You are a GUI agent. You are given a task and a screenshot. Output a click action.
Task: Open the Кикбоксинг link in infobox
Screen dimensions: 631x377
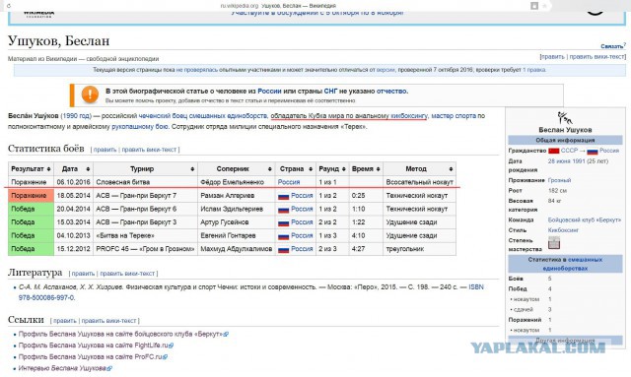tap(563, 230)
